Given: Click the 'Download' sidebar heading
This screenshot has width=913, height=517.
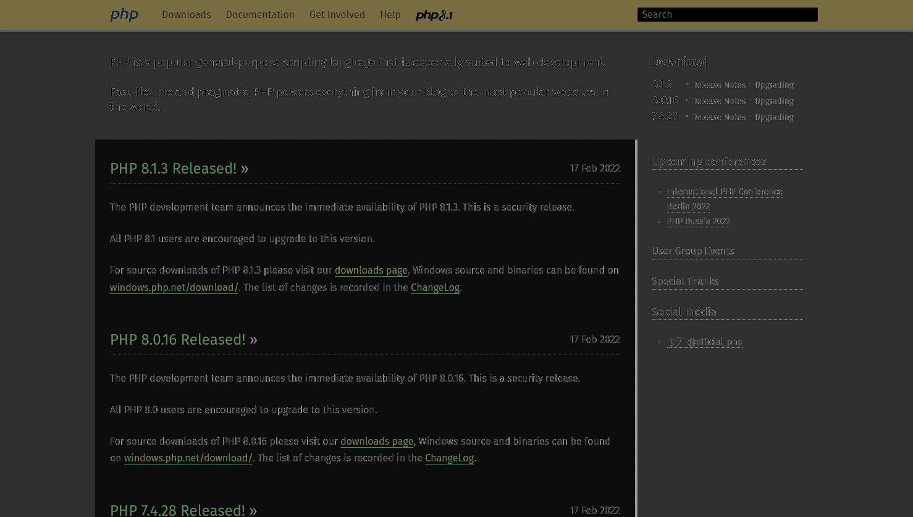Looking at the screenshot, I should (679, 62).
